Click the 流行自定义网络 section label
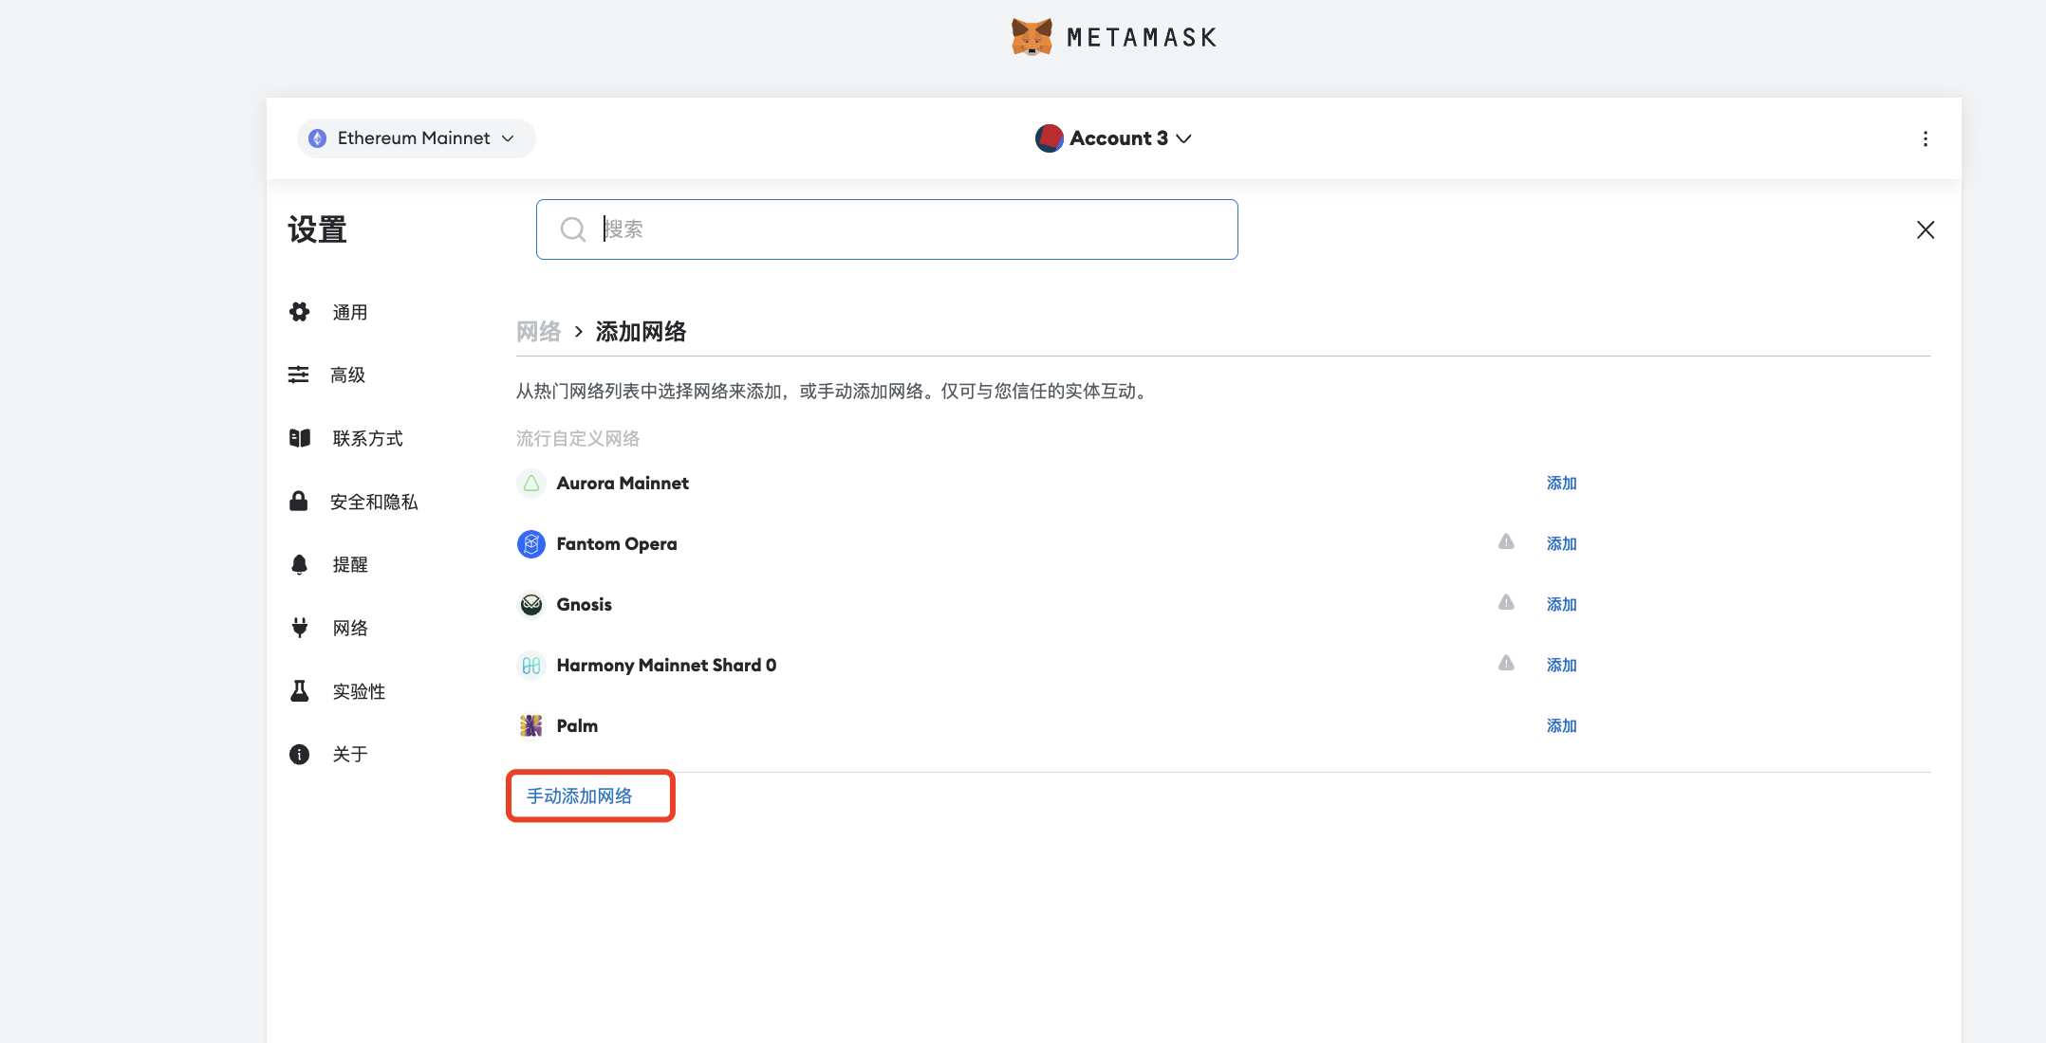Viewport: 2046px width, 1043px height. [x=578, y=438]
